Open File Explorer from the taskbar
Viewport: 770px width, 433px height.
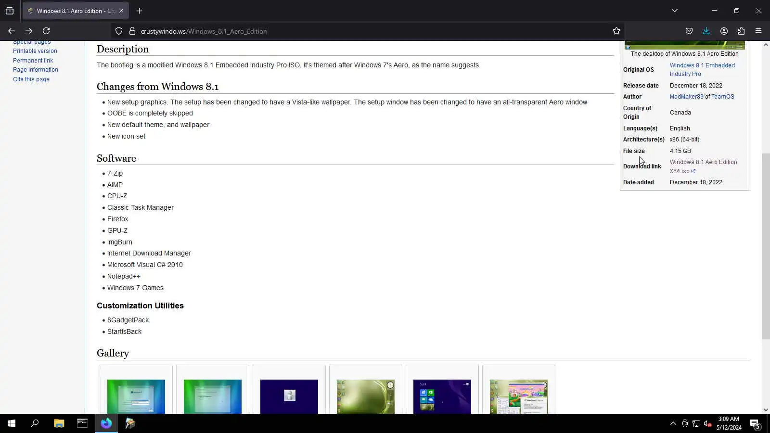coord(59,423)
